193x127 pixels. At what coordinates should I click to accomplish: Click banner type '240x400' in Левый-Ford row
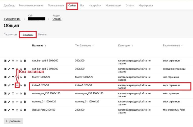[80, 110]
